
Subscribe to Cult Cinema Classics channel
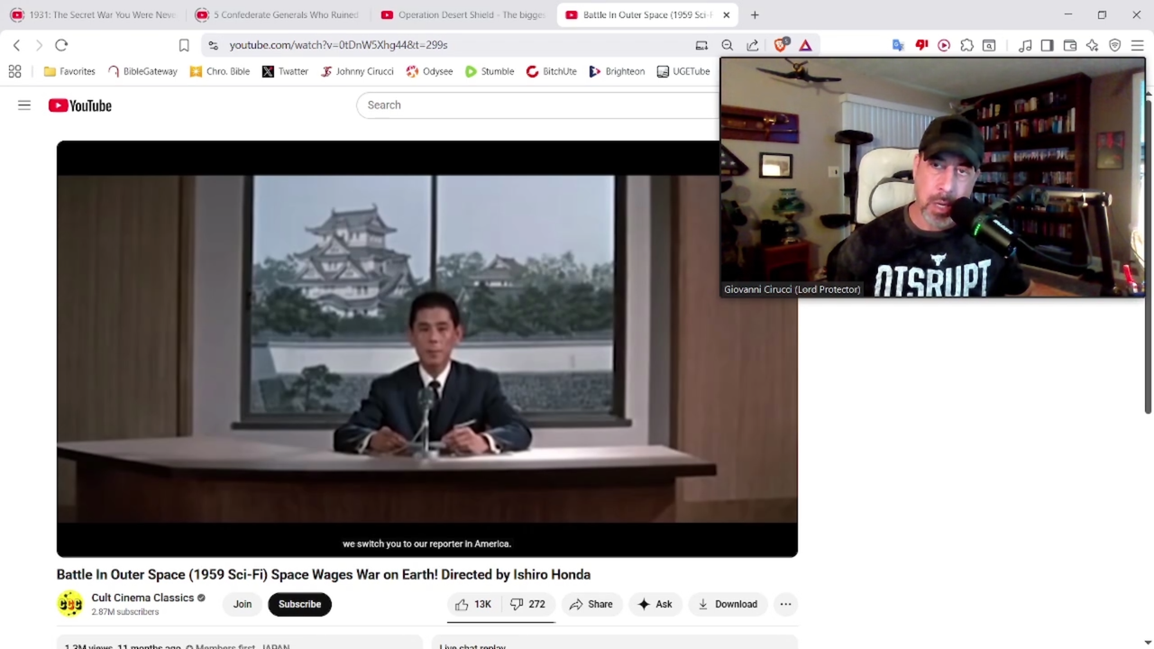tap(299, 604)
